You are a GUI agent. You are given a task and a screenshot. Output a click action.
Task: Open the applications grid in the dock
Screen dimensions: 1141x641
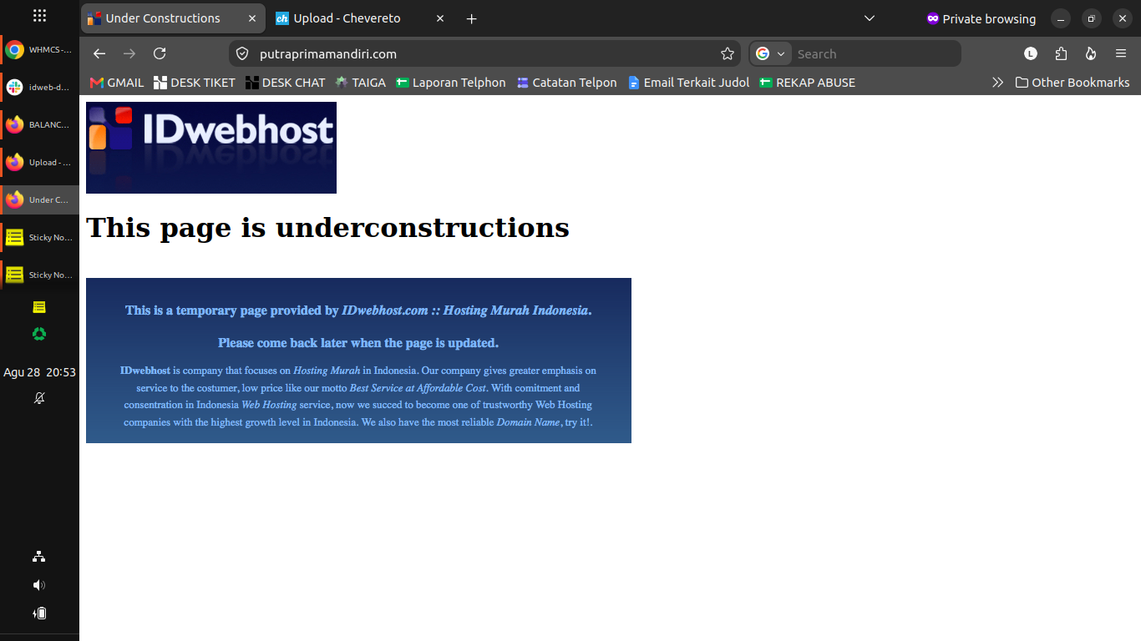[39, 16]
